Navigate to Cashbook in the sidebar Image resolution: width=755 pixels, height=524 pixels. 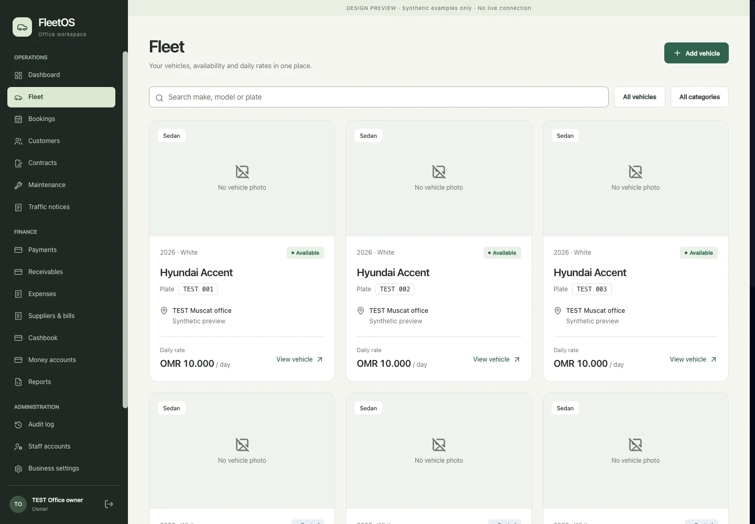(61, 338)
